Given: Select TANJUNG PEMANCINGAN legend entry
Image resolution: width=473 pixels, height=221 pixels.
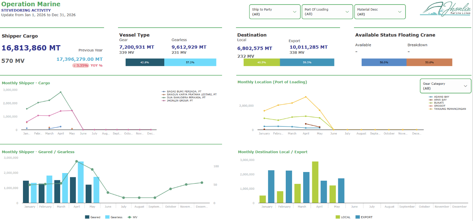Looking at the screenshot, I should point(447,109).
